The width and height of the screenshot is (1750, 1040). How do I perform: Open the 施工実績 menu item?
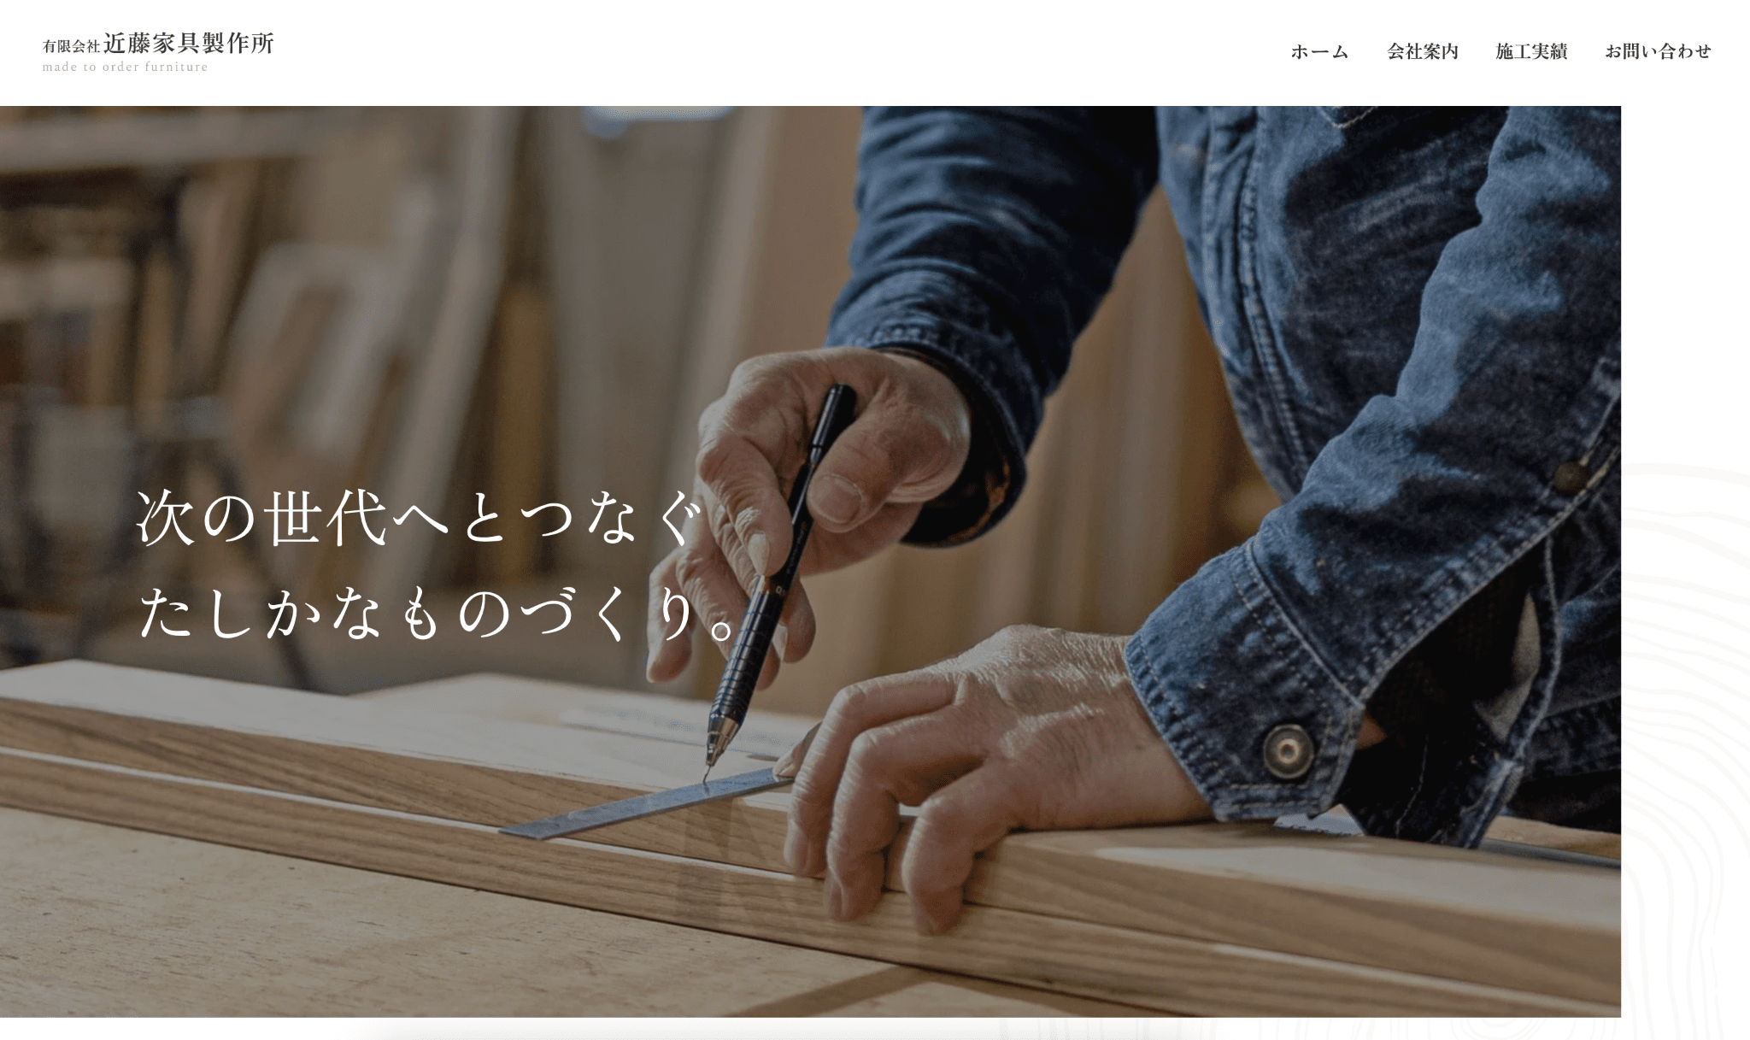click(1531, 51)
